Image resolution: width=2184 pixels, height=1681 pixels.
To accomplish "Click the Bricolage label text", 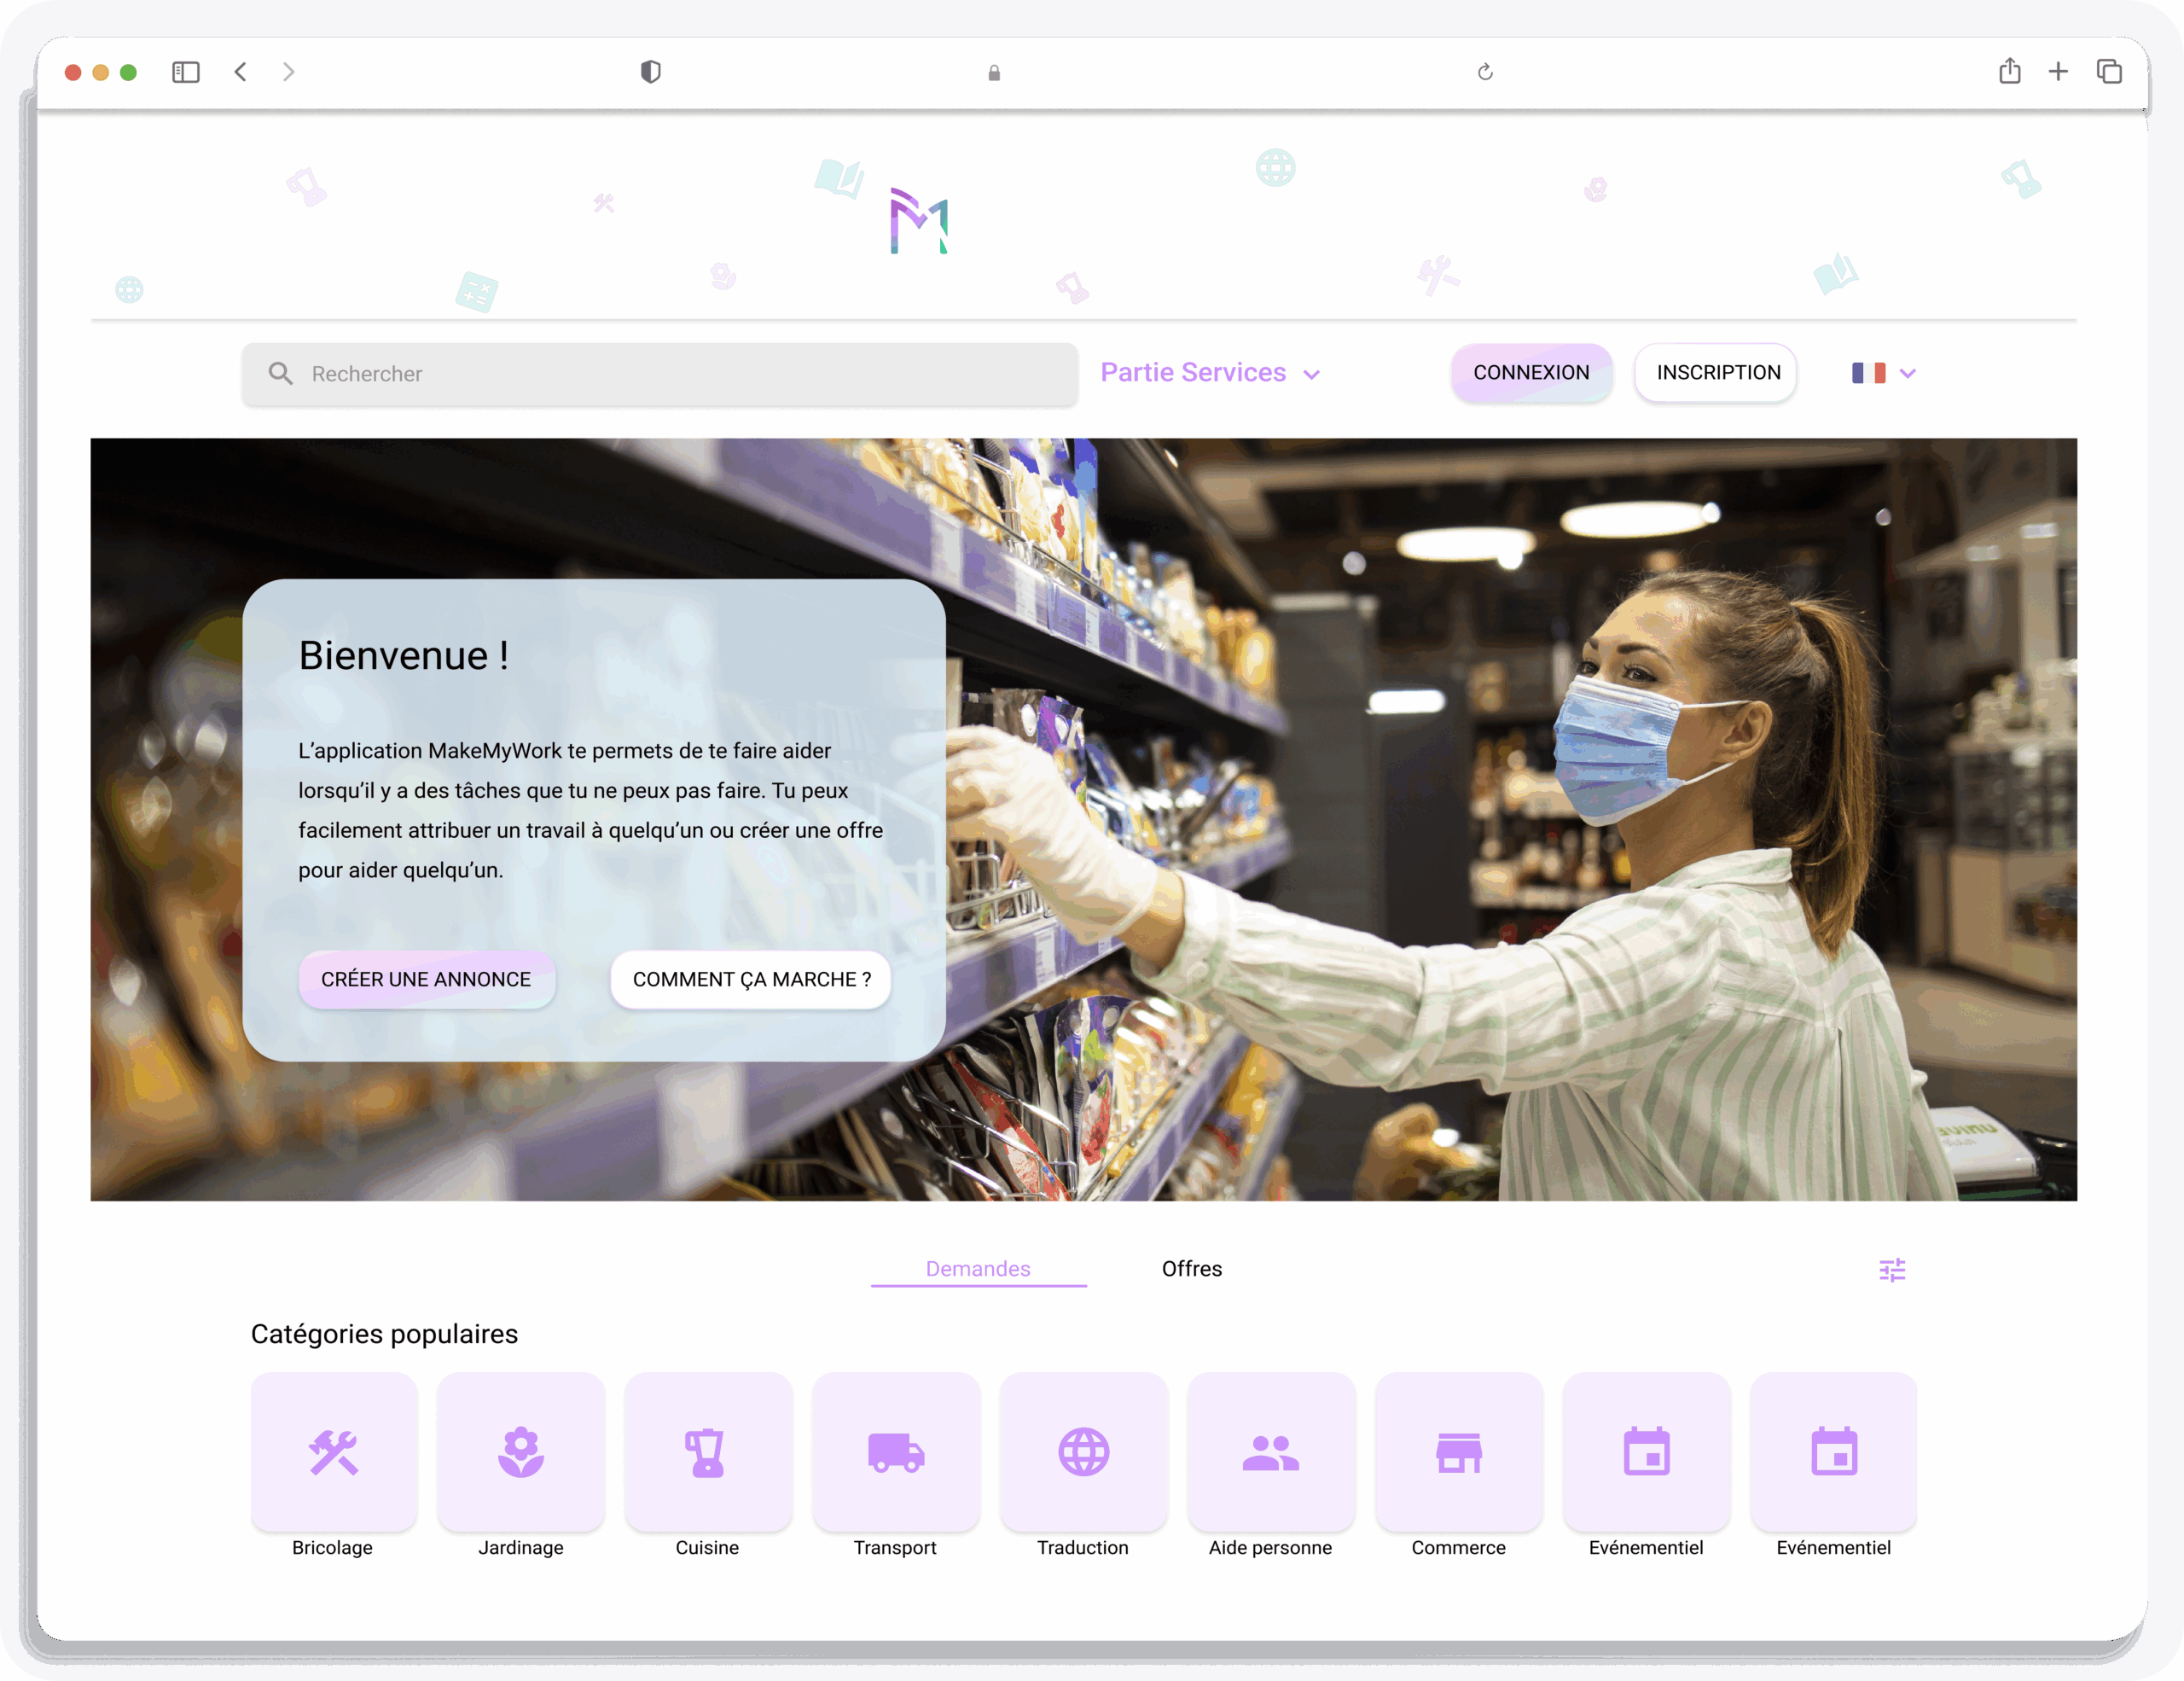I will [x=333, y=1548].
